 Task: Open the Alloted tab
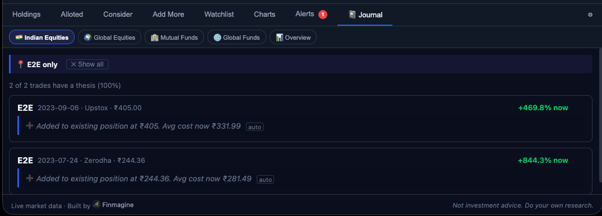pos(72,15)
